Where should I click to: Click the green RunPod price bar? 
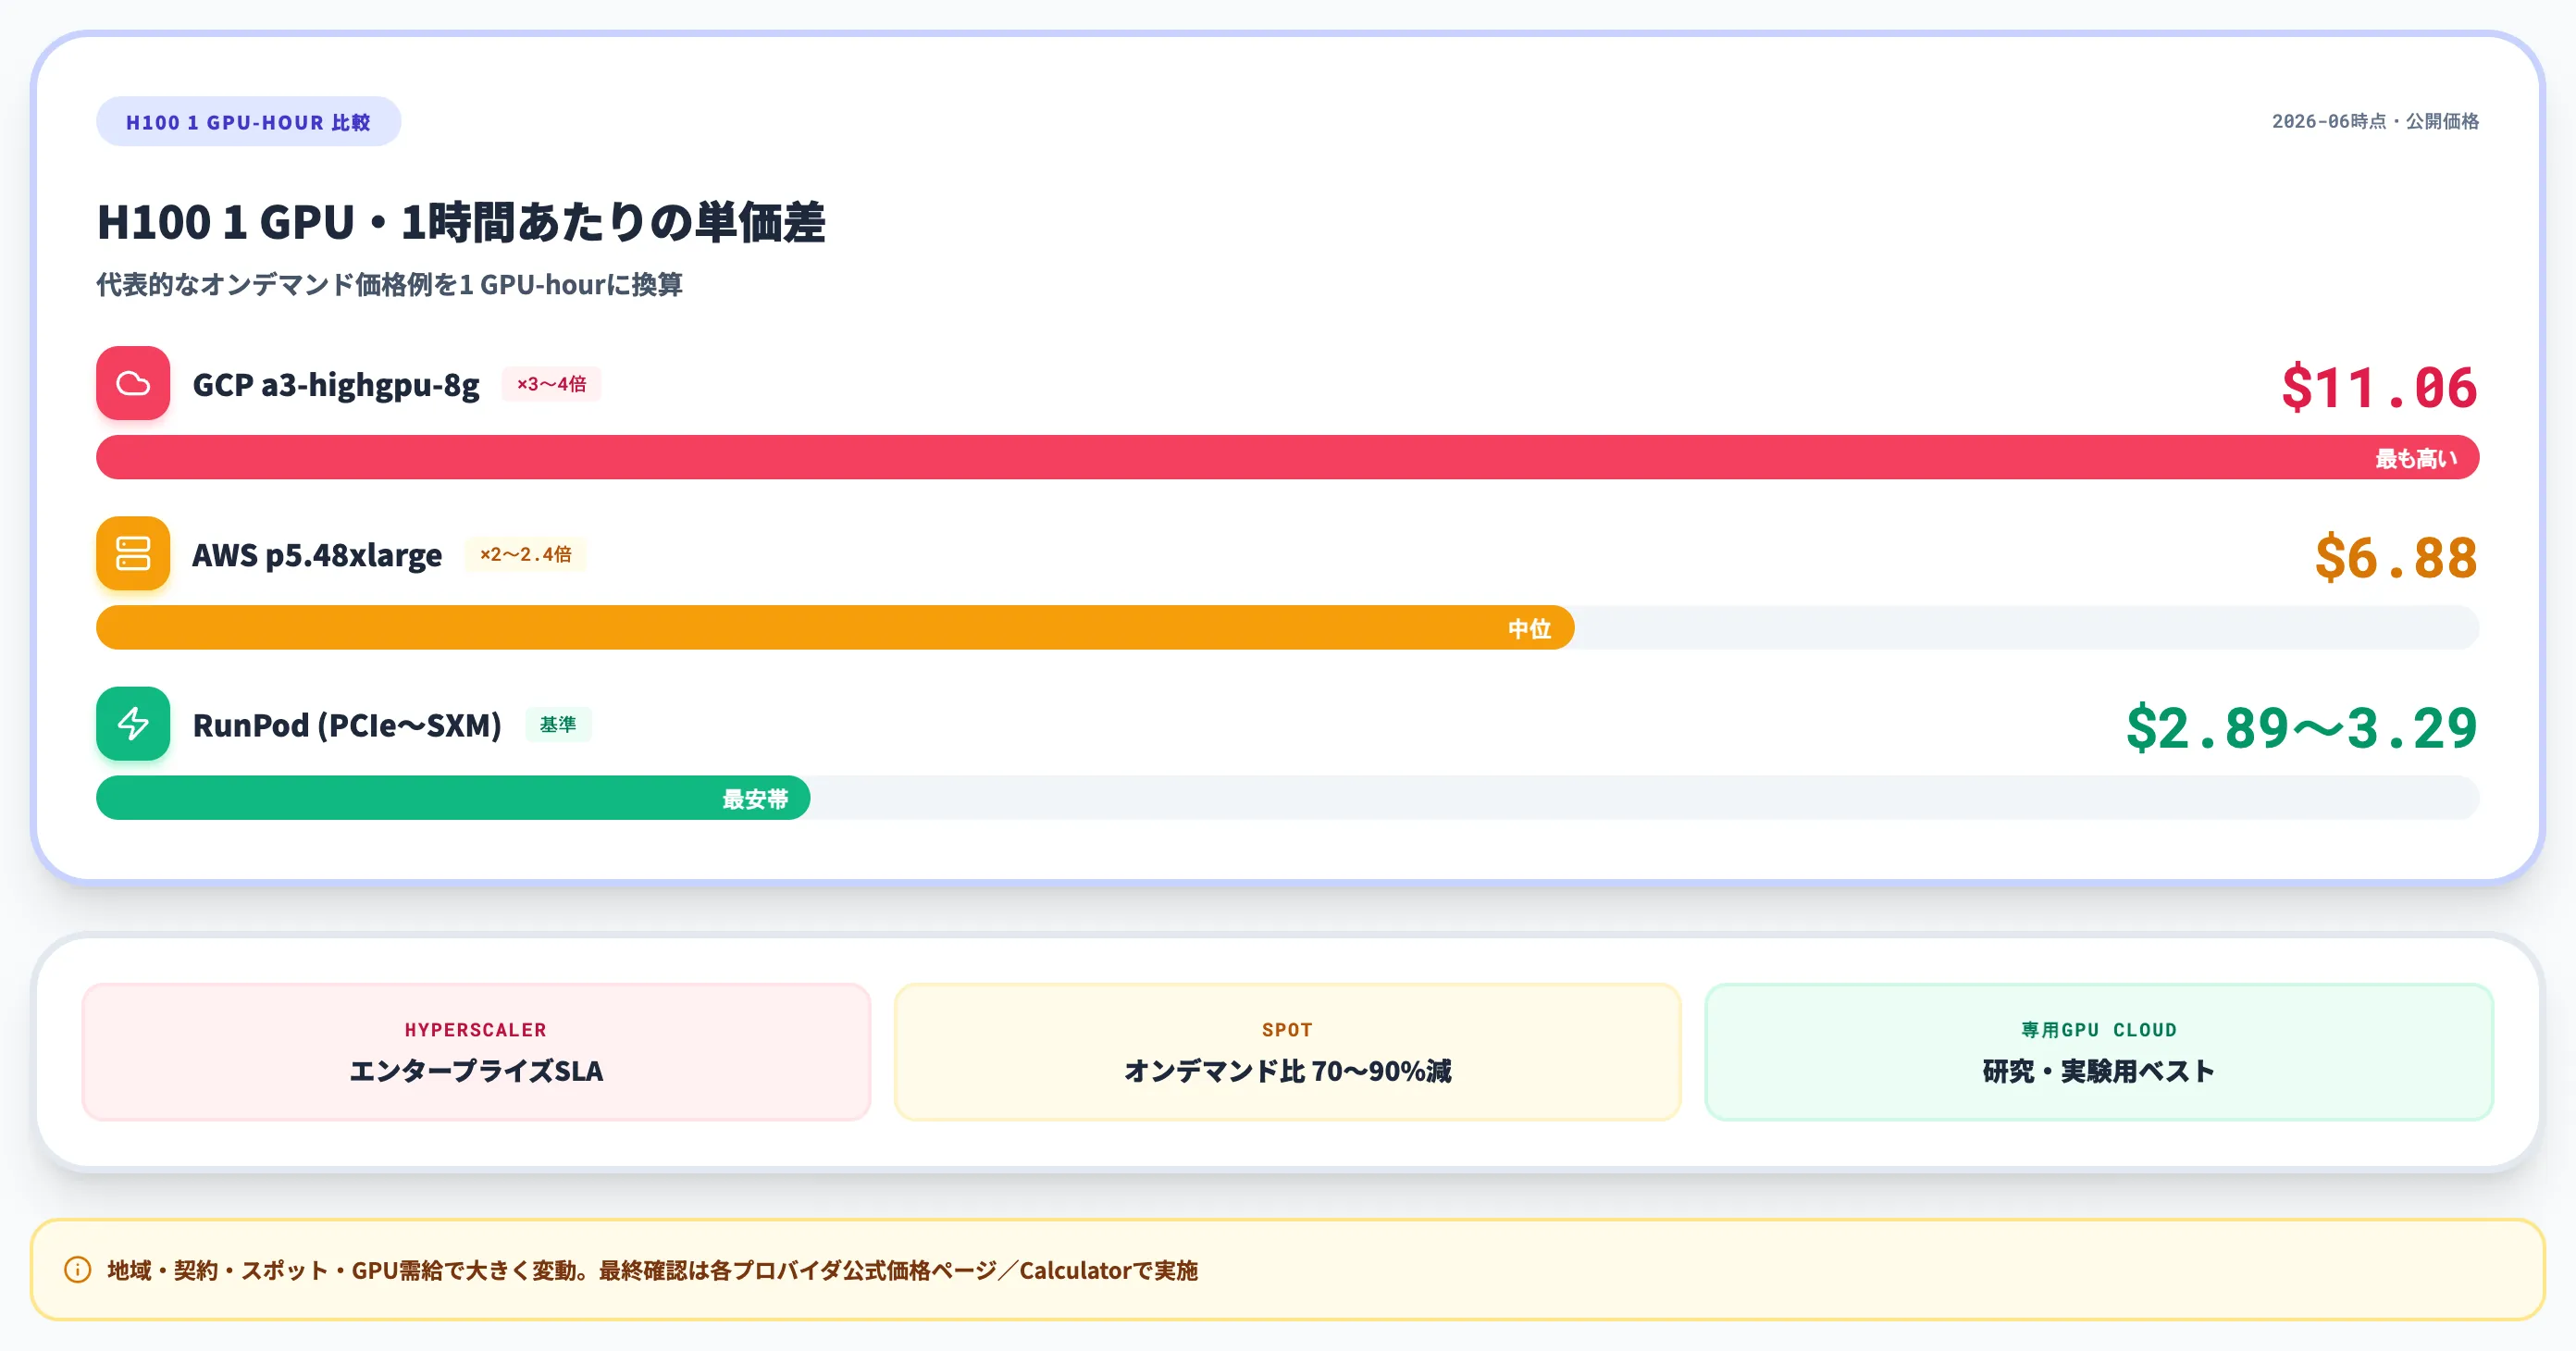pyautogui.click(x=453, y=797)
